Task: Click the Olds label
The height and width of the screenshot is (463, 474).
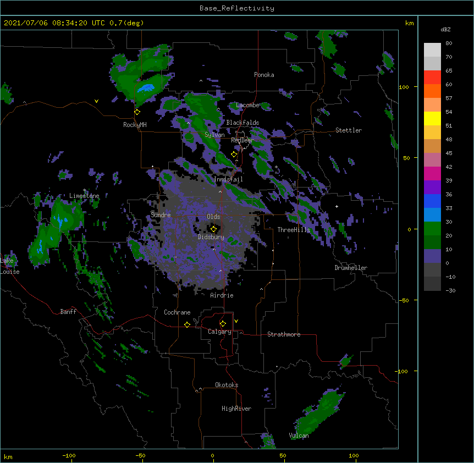Action: point(213,217)
